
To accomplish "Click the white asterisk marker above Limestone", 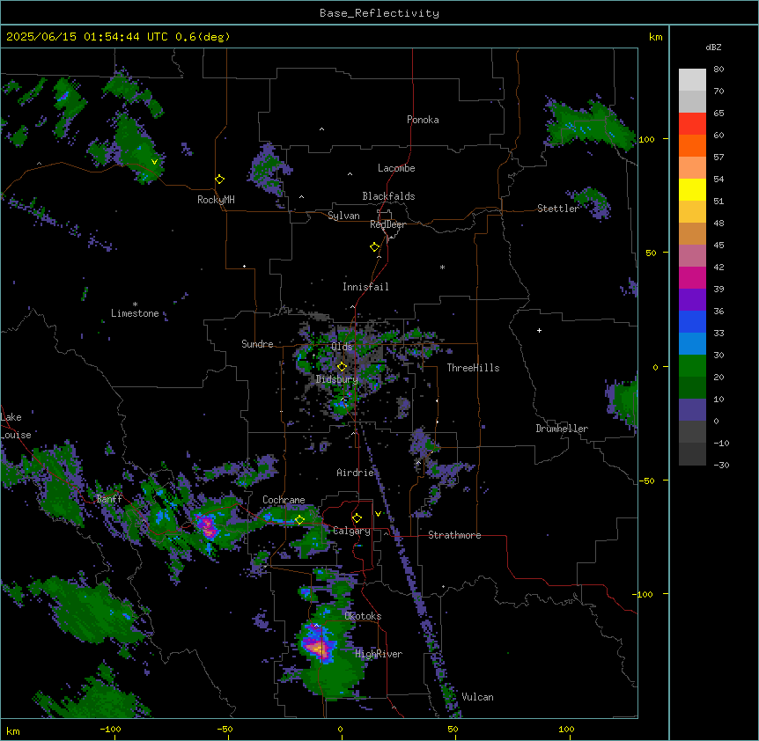I will click(x=135, y=304).
